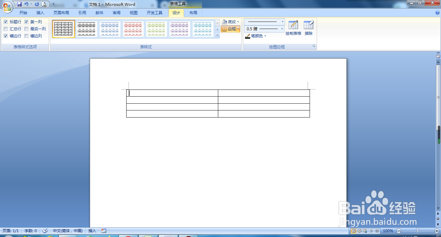The width and height of the screenshot is (441, 237).
Task: Click the 页面: 1/1 page indicator
Action: pos(11,231)
